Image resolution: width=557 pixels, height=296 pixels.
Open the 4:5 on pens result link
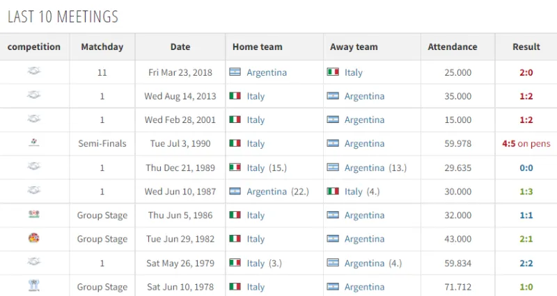pos(526,144)
